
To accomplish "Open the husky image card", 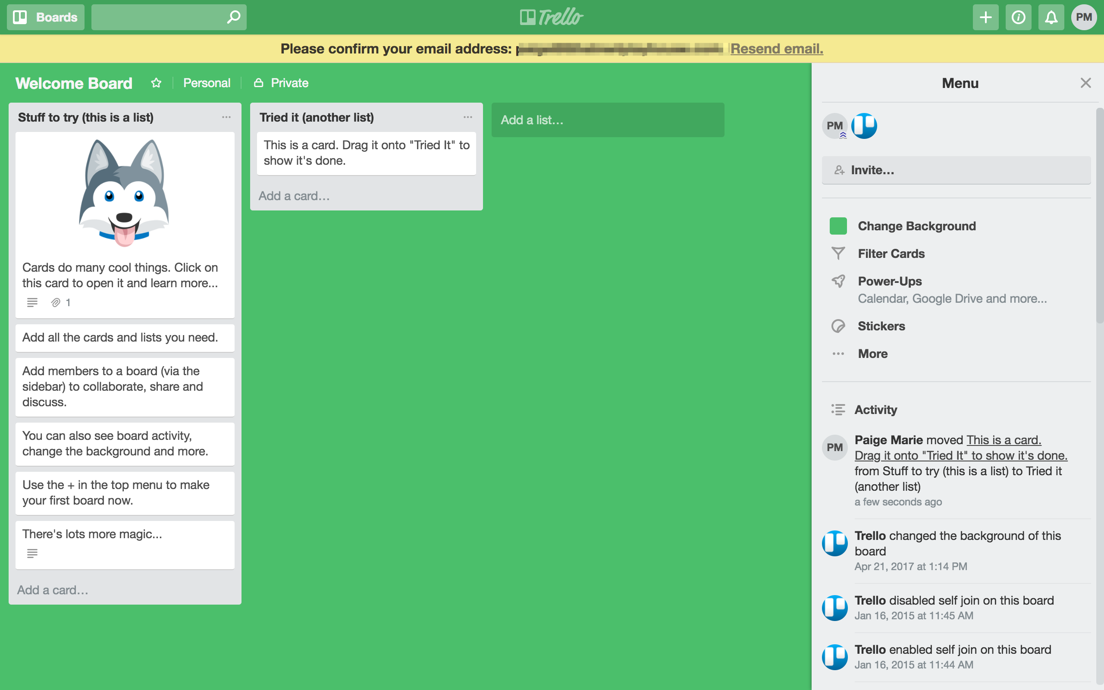I will click(125, 225).
